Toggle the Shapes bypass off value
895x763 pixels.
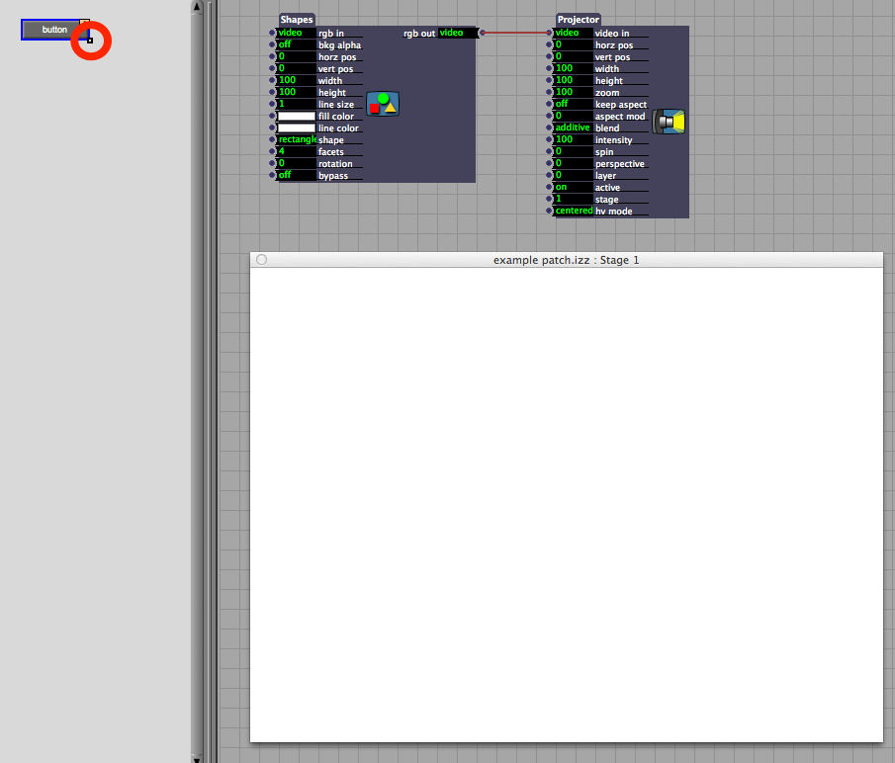tap(296, 176)
